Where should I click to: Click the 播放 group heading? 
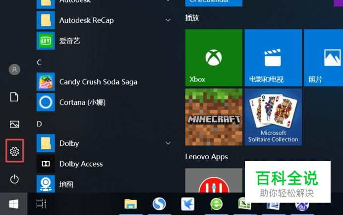192,18
